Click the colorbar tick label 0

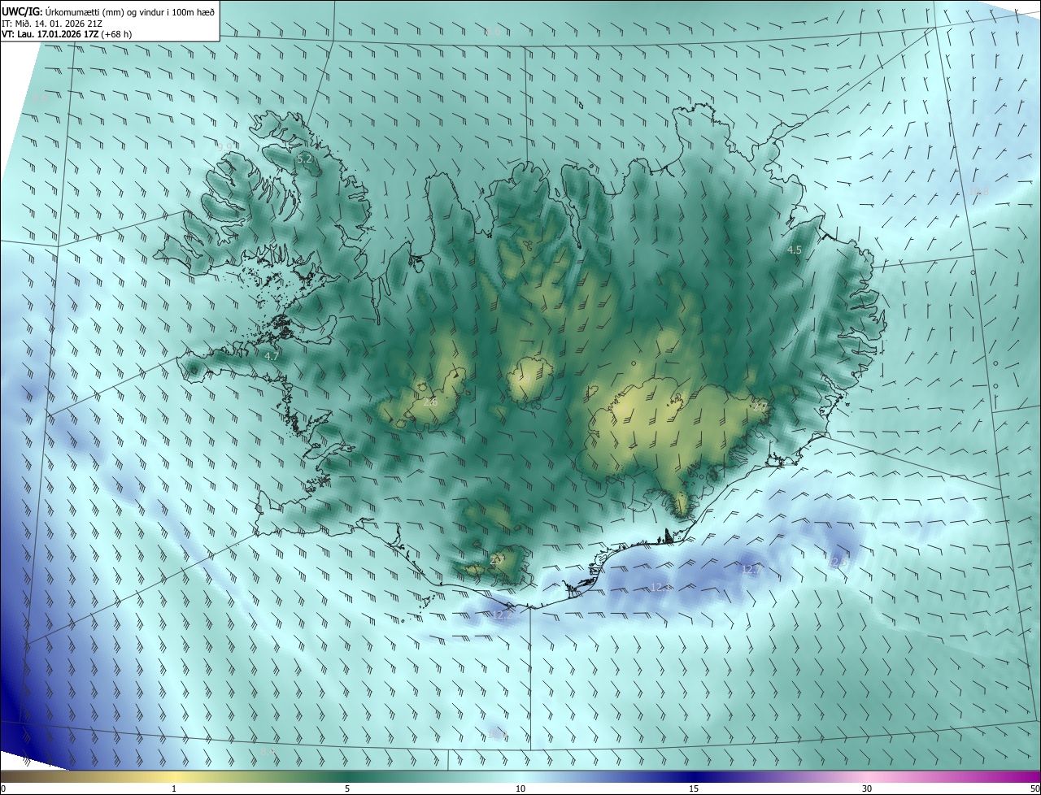point(3,788)
